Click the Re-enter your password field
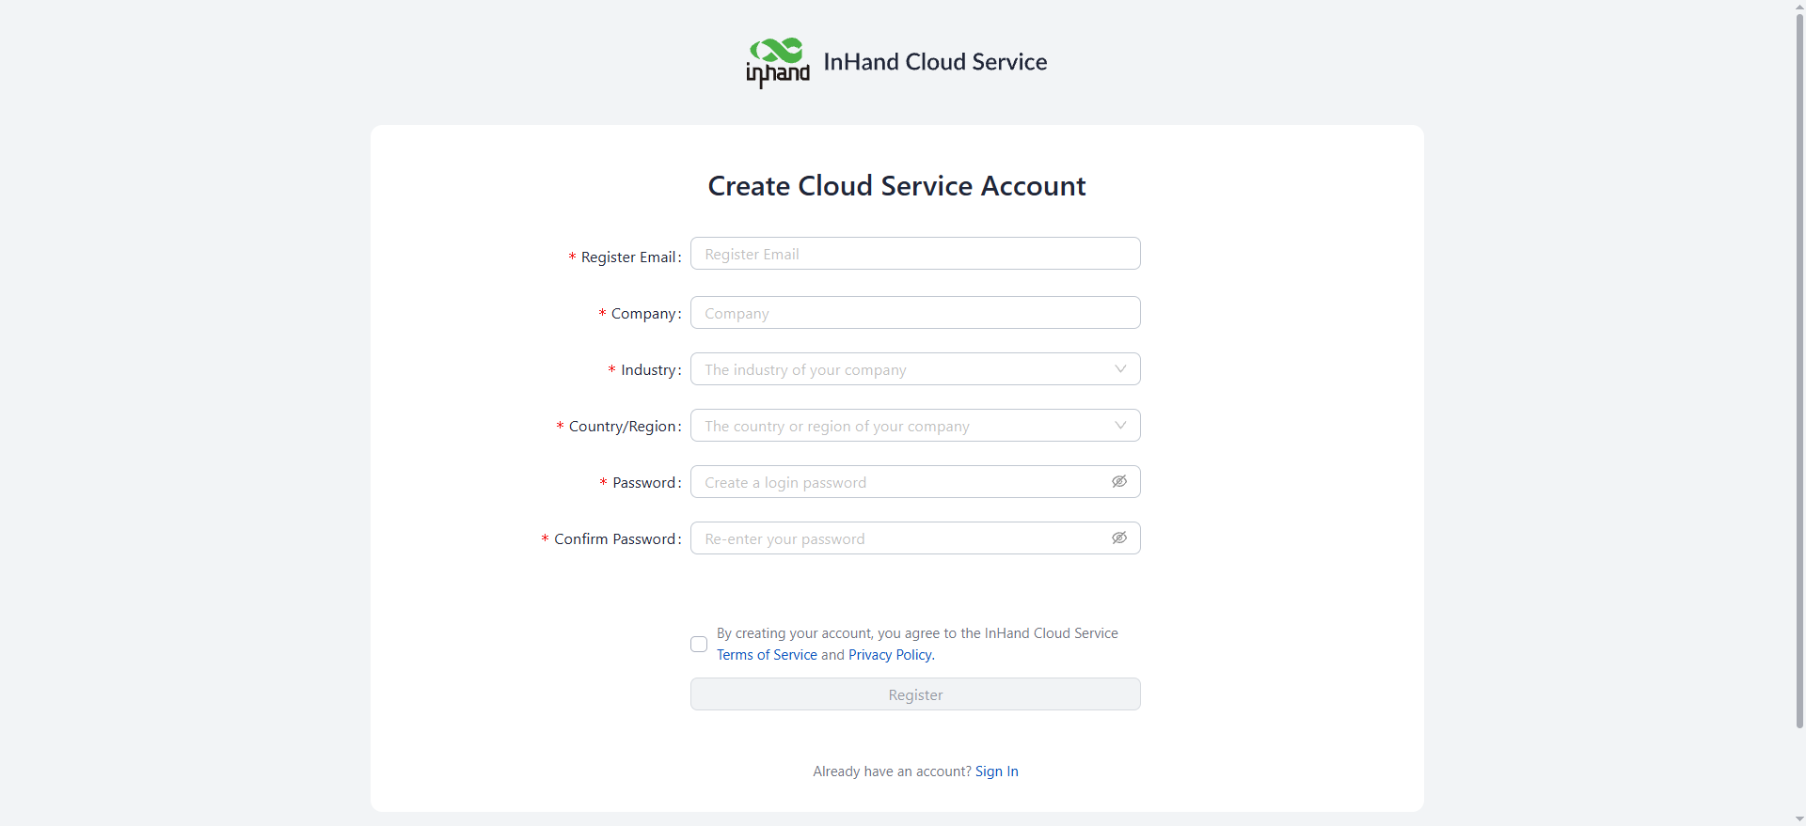The width and height of the screenshot is (1806, 826). 915,538
